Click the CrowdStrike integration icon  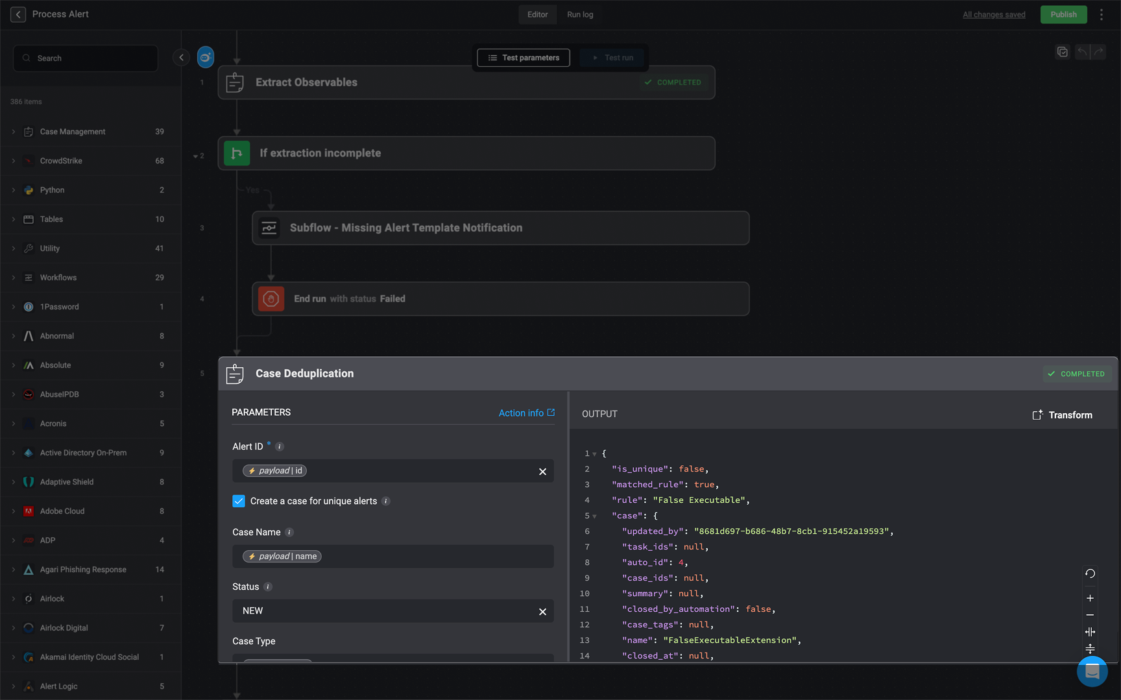29,161
